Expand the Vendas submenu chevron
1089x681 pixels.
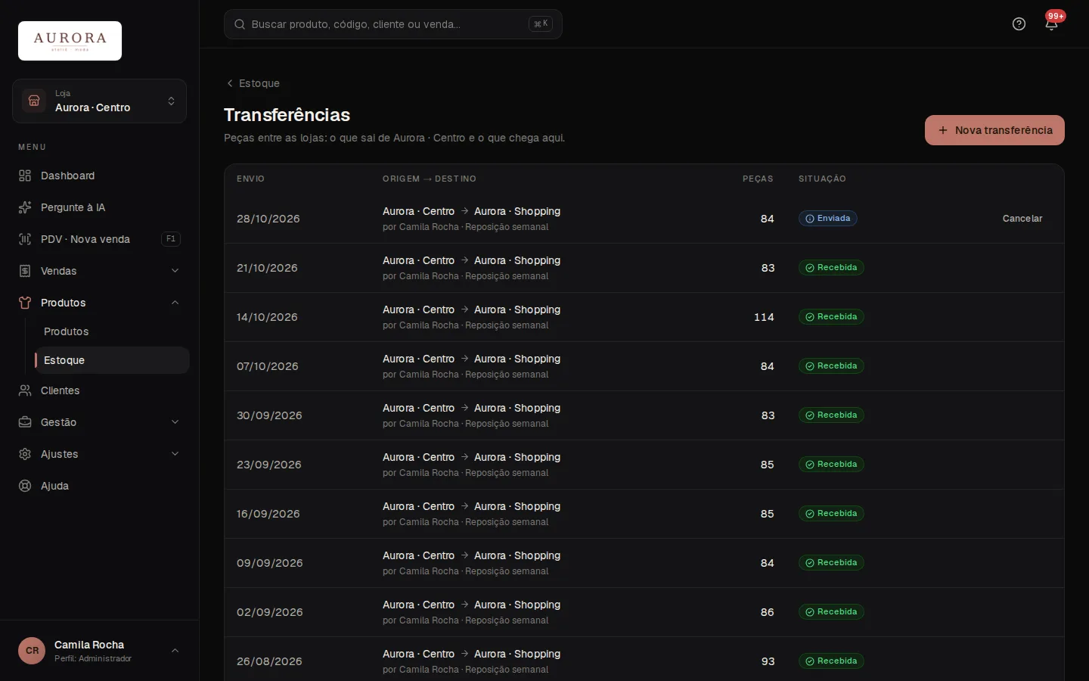coord(175,271)
